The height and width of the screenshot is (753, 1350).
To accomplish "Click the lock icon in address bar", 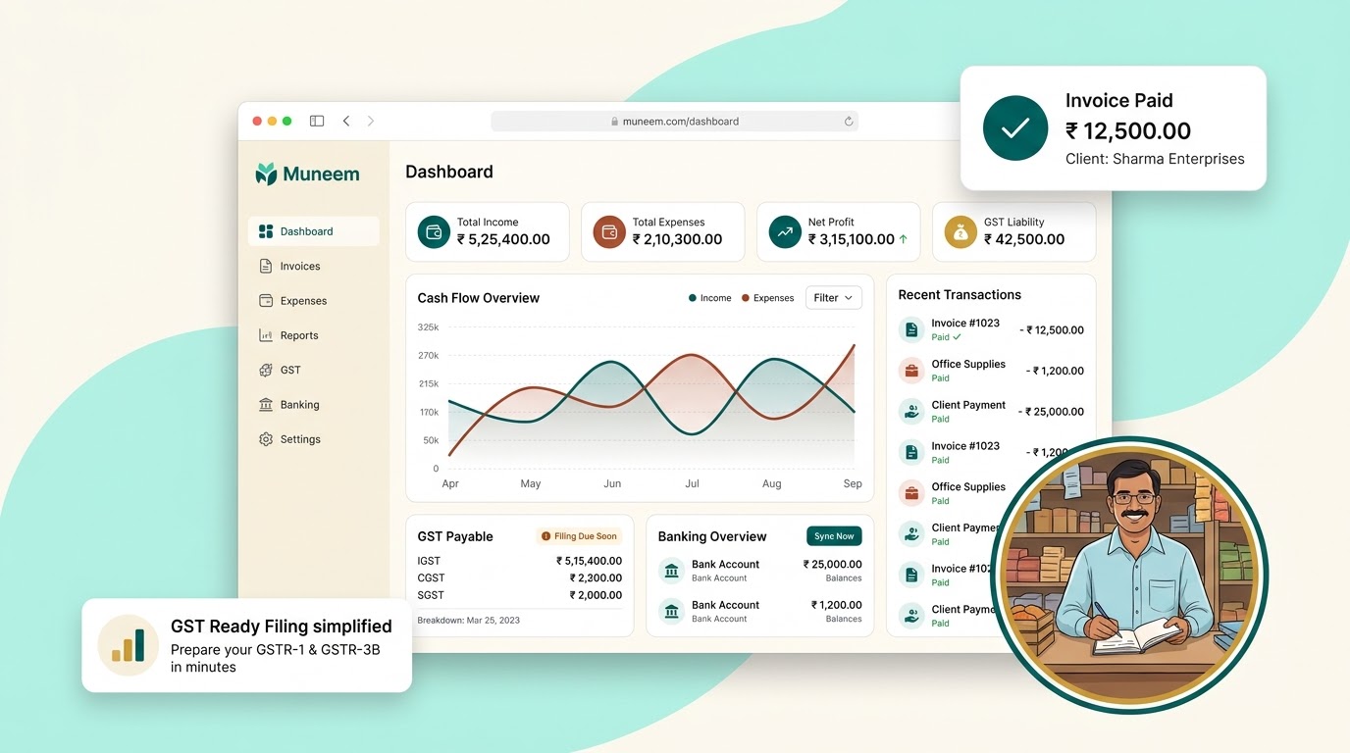I will point(615,122).
